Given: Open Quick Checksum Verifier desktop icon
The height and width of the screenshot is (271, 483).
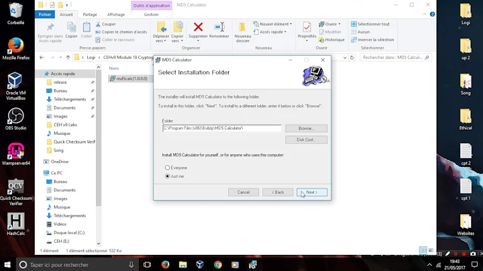Looking at the screenshot, I should tap(15, 192).
